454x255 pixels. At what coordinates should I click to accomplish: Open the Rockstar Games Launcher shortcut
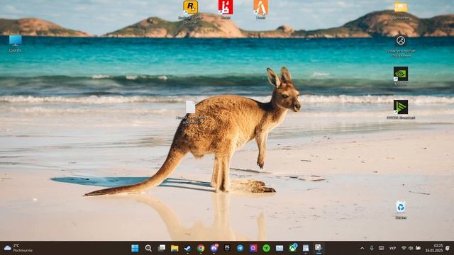click(191, 11)
